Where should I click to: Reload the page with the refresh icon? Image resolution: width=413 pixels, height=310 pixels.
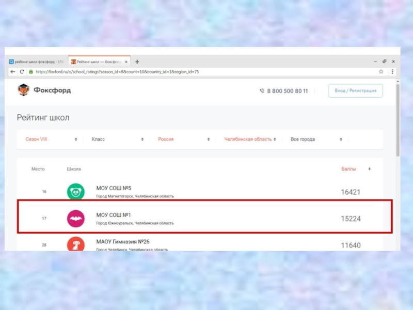22,72
